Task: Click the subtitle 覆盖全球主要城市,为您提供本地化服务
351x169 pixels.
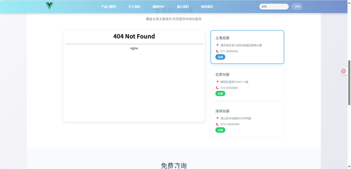Action: click(174, 19)
